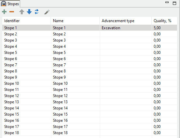
Task: Click Stope 3 empty Advancement type cell
Action: [x=126, y=40]
